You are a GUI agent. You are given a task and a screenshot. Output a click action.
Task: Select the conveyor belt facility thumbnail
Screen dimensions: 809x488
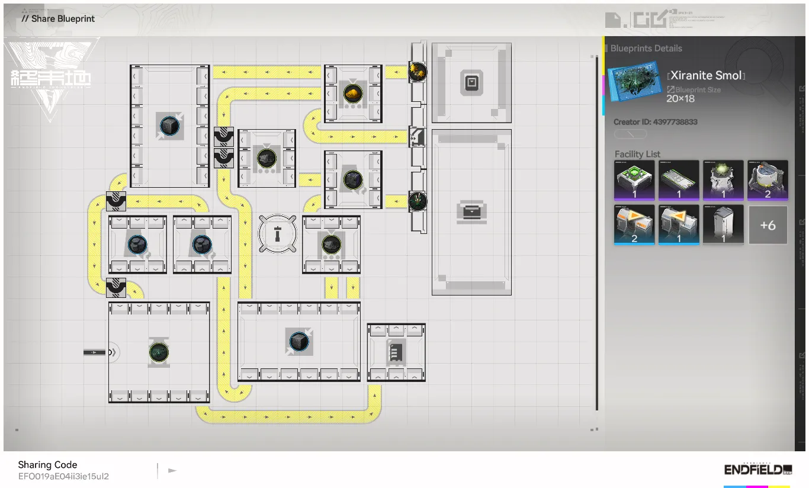(x=679, y=179)
